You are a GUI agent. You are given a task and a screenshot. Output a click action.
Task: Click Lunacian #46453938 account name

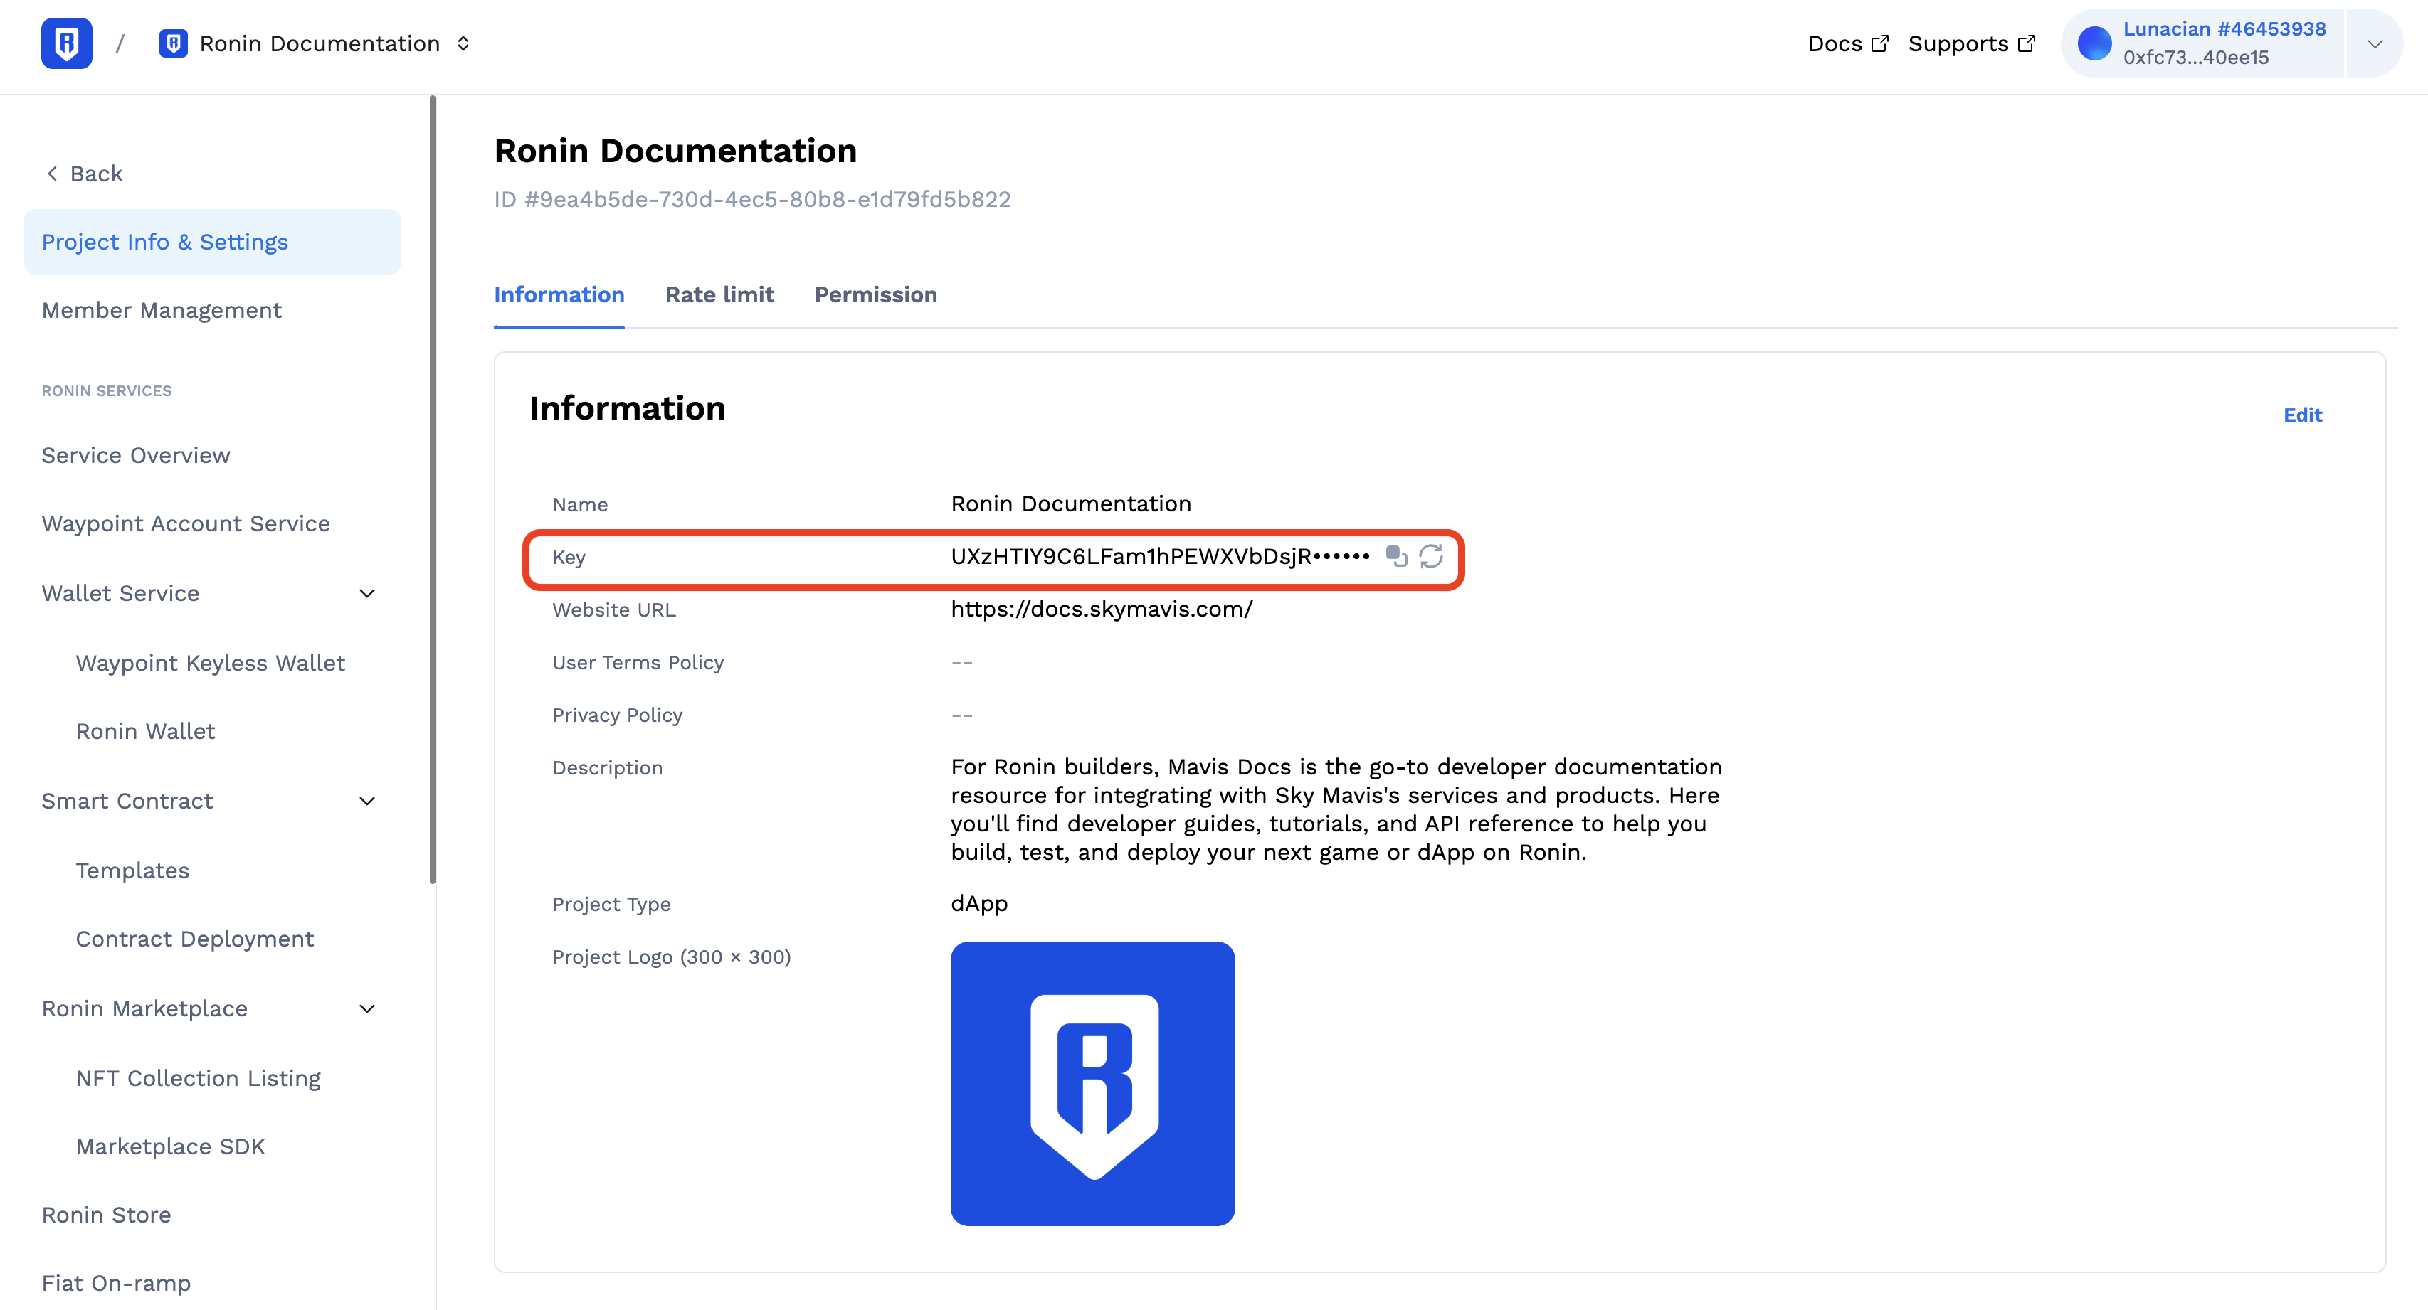pyautogui.click(x=2224, y=28)
